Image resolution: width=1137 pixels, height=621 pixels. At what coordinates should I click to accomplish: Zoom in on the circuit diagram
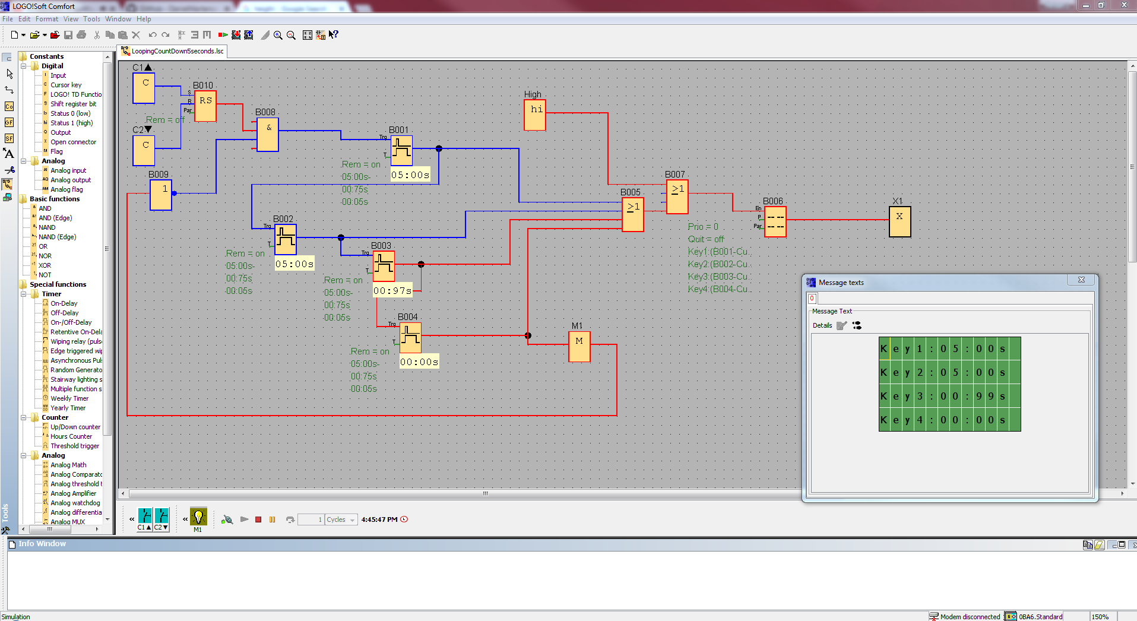coord(278,35)
